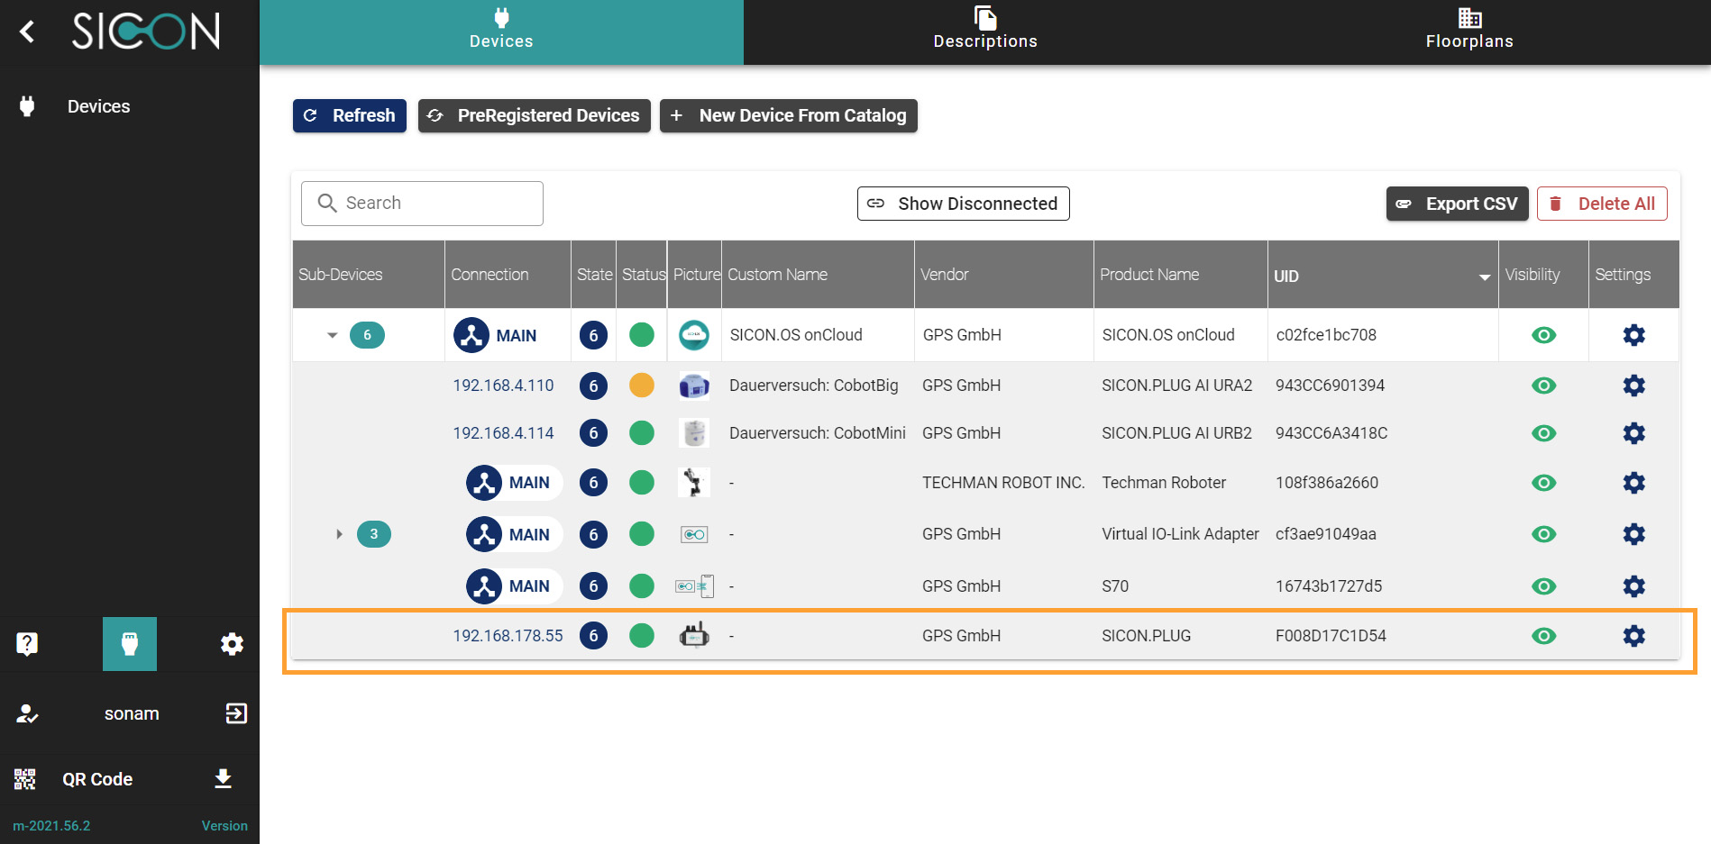The image size is (1711, 844).
Task: Click the logout icon next to sonam
Action: pos(235,713)
